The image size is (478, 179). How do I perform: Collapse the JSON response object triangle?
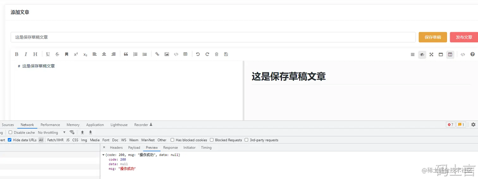(x=103, y=155)
